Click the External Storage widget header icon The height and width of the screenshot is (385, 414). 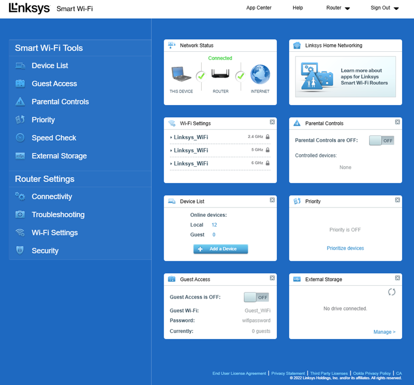point(297,279)
